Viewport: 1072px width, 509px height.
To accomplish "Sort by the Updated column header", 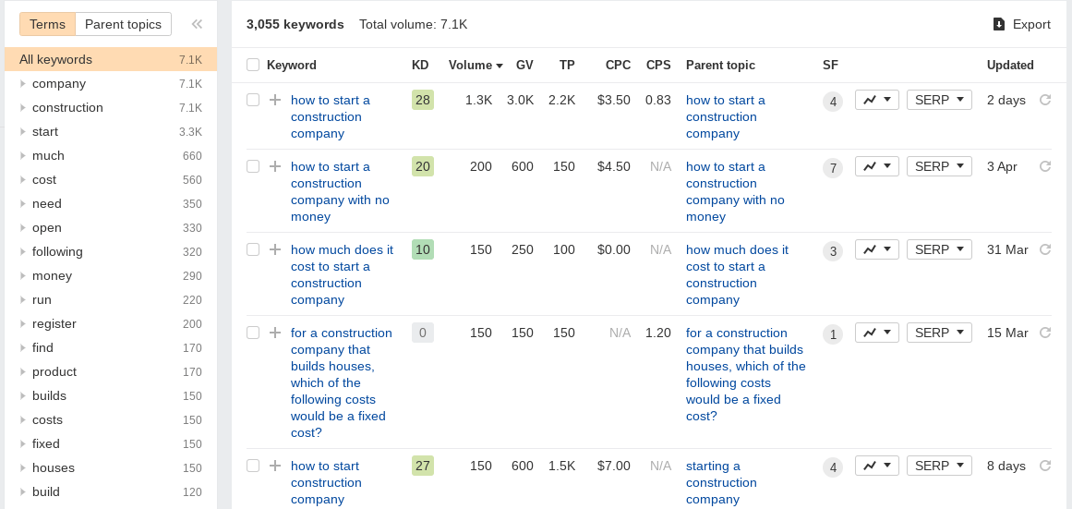I will 1010,65.
